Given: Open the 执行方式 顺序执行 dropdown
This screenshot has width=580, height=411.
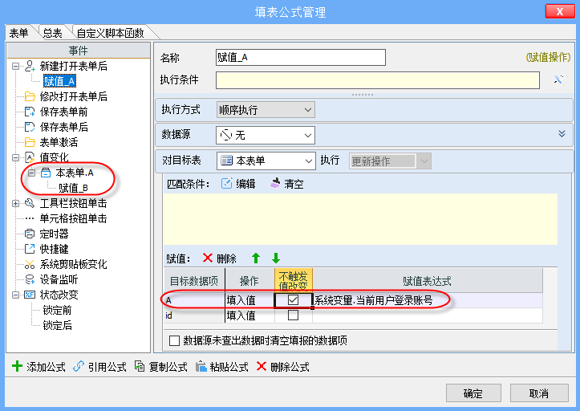Looking at the screenshot, I should [266, 110].
